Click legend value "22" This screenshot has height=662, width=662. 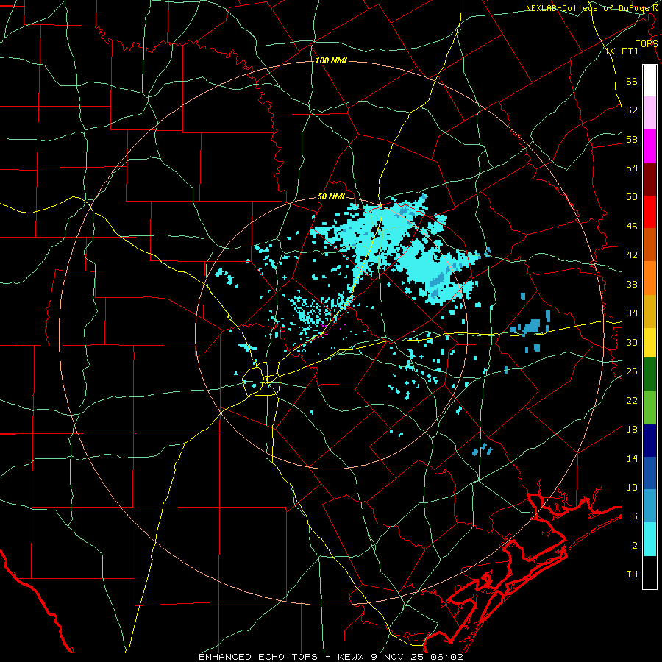(x=632, y=400)
